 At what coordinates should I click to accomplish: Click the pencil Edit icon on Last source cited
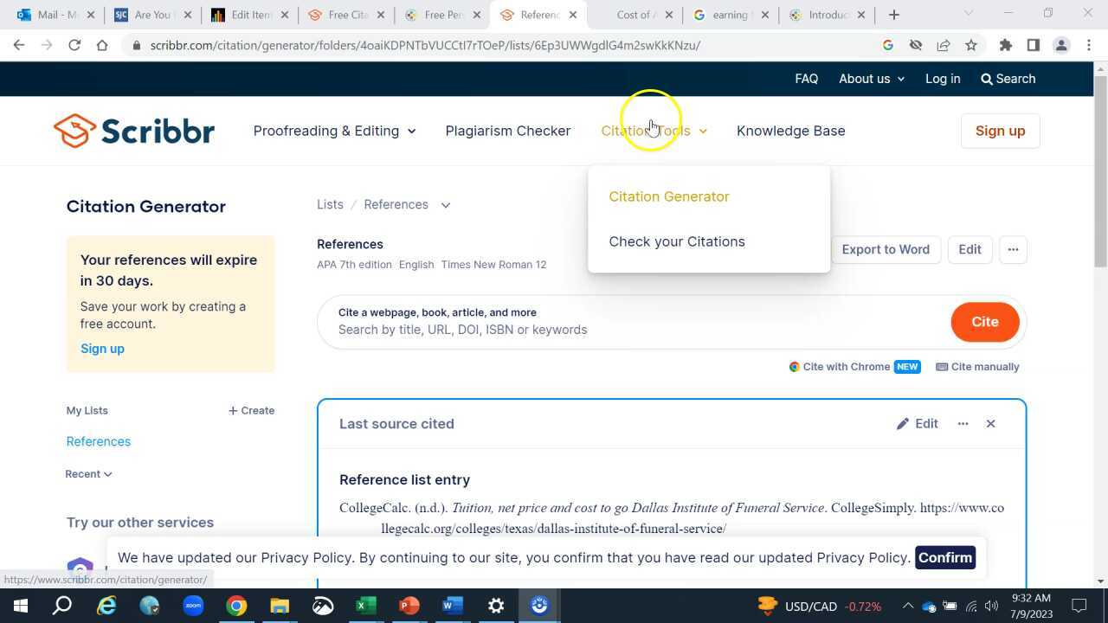pos(903,423)
